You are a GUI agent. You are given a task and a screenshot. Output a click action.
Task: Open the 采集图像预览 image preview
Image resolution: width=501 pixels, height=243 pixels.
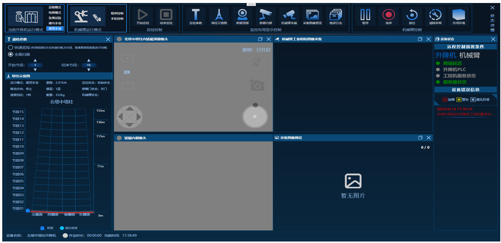[312, 15]
